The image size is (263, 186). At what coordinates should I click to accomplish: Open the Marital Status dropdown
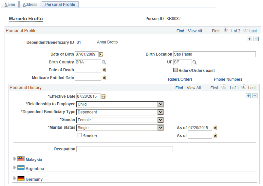(160, 128)
